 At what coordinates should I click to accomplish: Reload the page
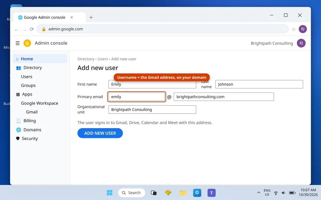tap(32, 29)
